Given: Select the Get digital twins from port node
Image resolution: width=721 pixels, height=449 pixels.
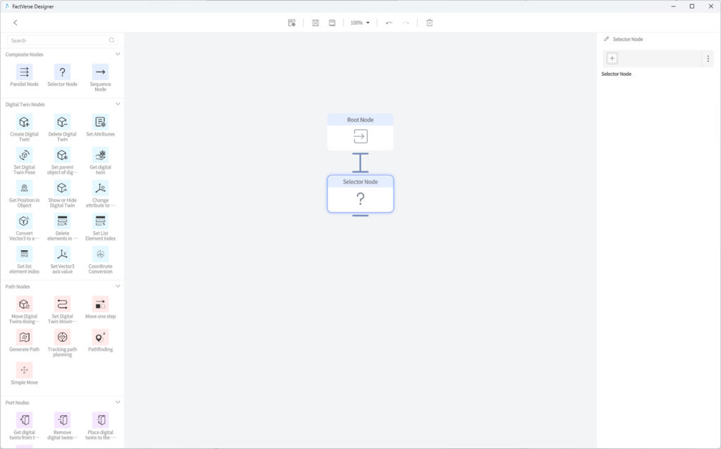Looking at the screenshot, I should [x=25, y=420].
